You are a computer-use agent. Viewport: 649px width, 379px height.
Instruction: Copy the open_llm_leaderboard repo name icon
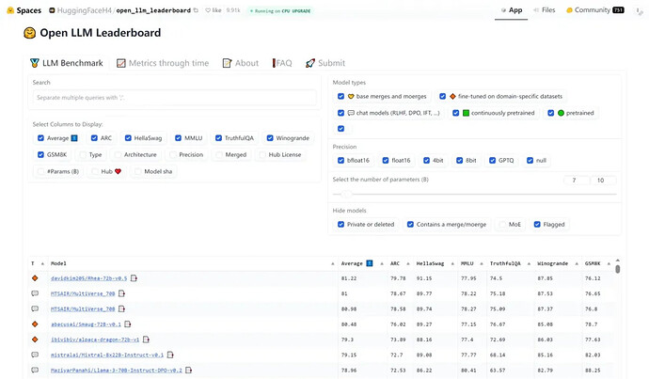point(196,10)
